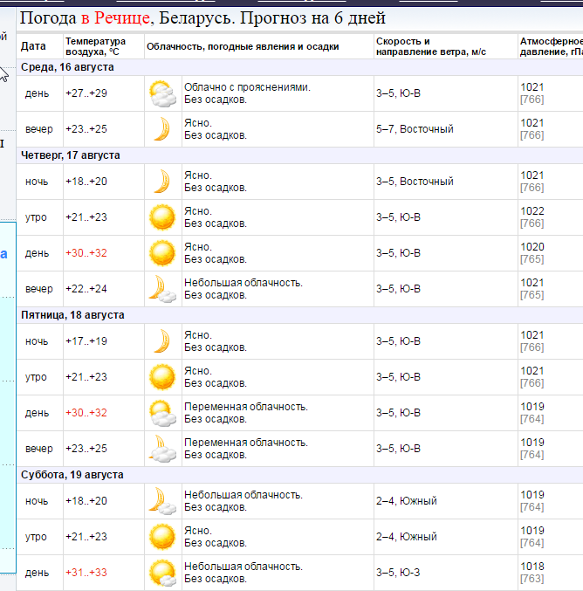Click the 'Среда, 16 августа' date heading
This screenshot has width=583, height=591.
click(67, 67)
